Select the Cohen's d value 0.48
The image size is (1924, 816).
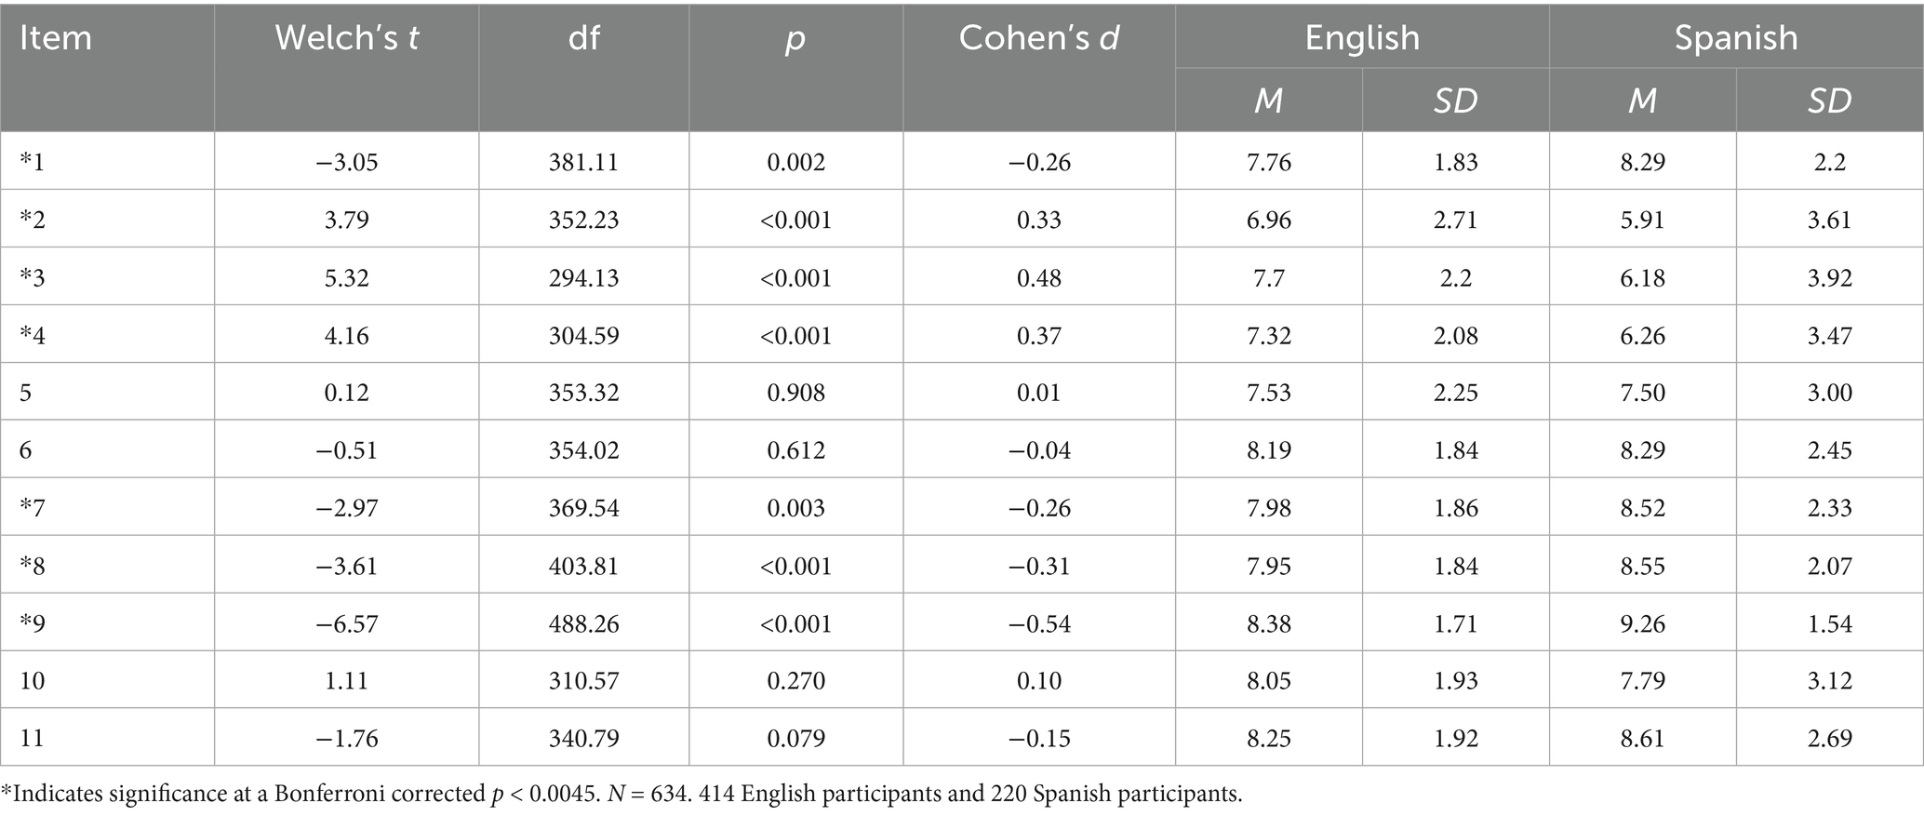coord(1038,278)
